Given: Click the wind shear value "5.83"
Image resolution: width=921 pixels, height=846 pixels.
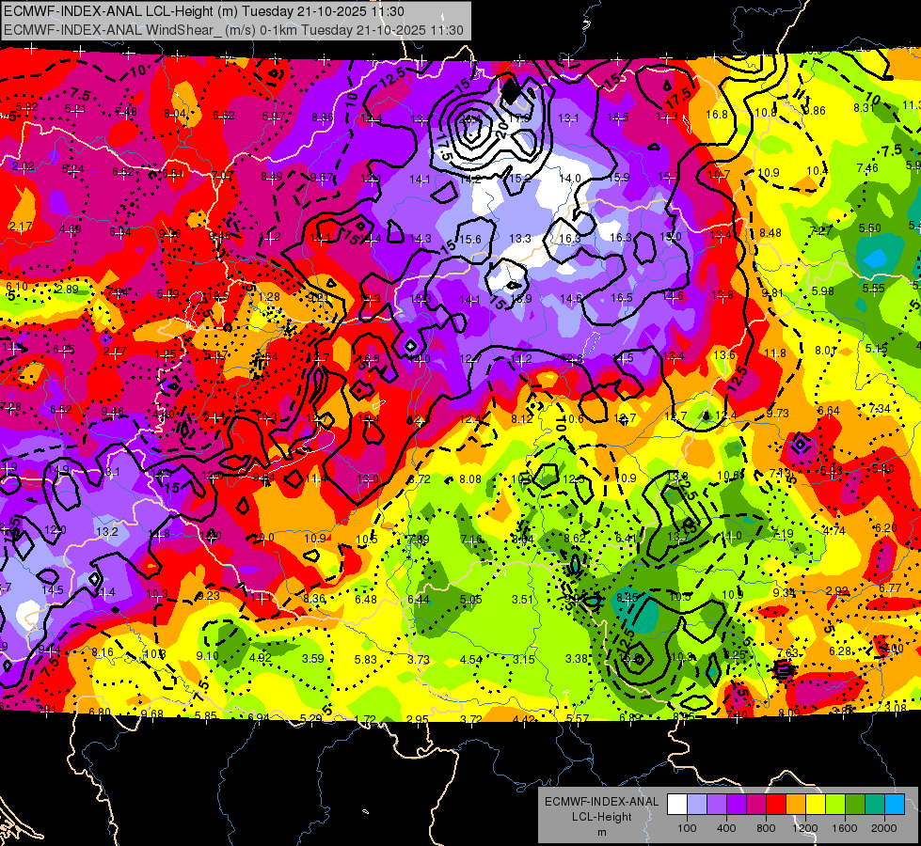Looking at the screenshot, I should (x=365, y=659).
